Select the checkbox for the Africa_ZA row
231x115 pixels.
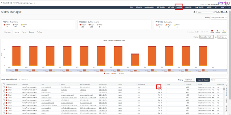coord(4,90)
